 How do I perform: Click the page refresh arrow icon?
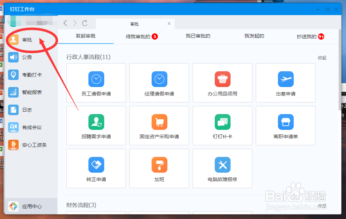coord(85,23)
